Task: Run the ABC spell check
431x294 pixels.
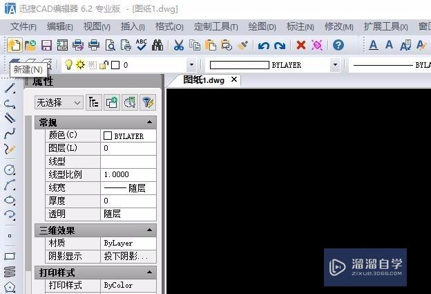Action: 142,45
